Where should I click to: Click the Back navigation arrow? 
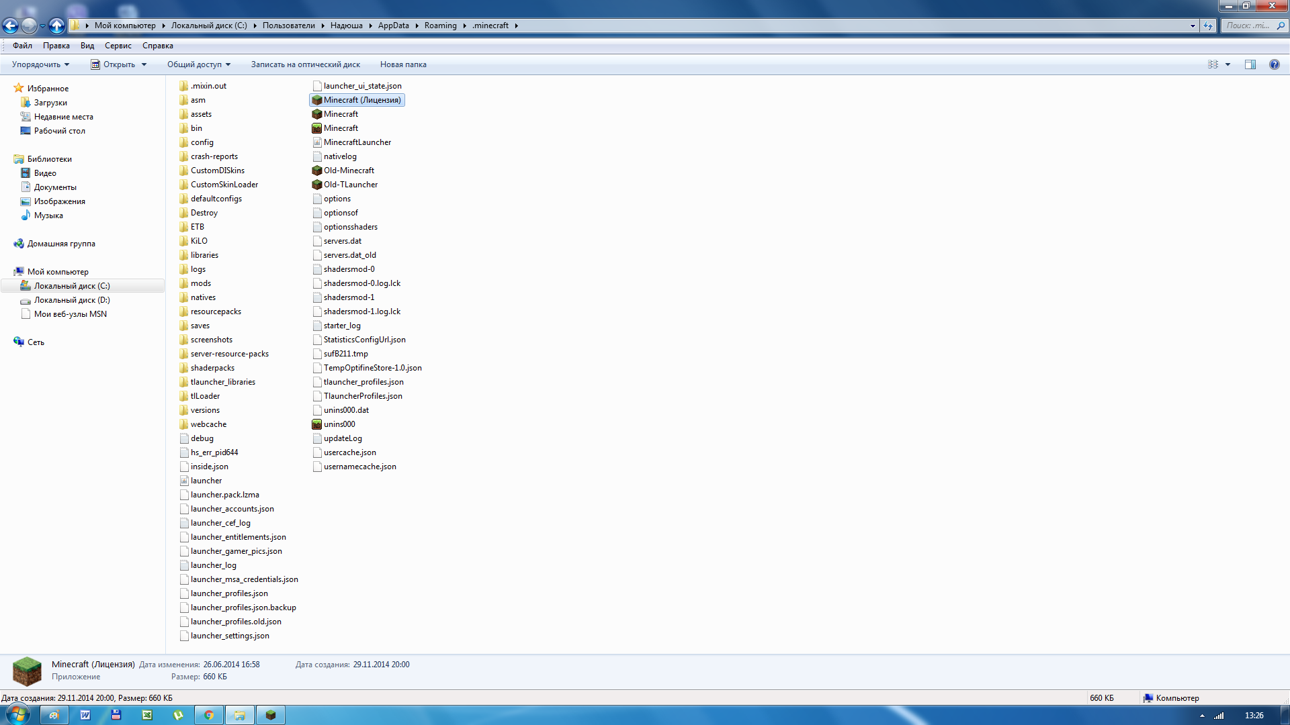10,26
